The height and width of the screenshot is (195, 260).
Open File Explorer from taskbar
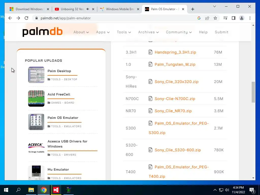pyautogui.click(x=31, y=190)
